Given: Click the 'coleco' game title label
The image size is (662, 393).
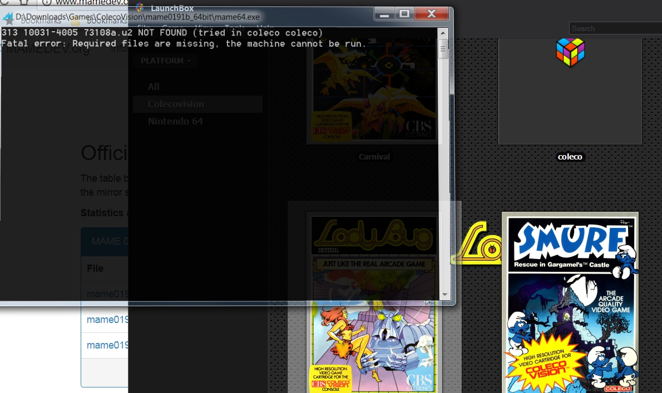Looking at the screenshot, I should [x=570, y=157].
